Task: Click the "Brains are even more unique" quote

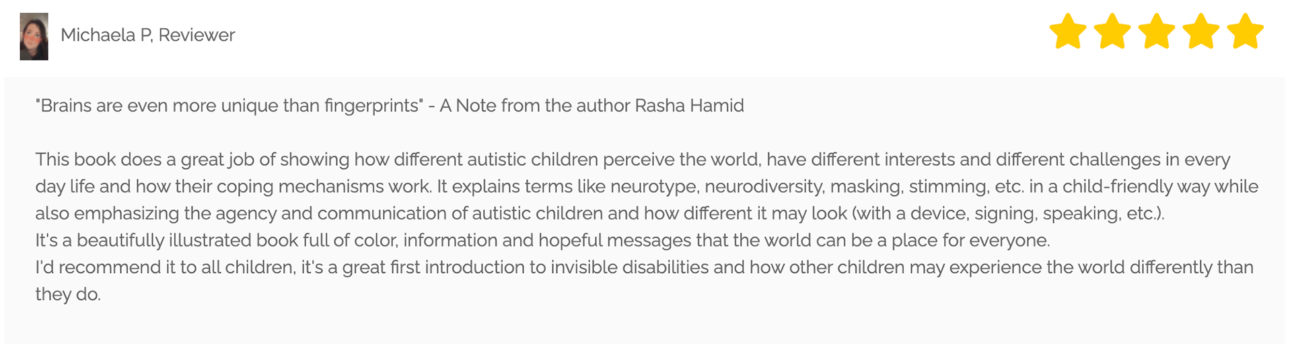Action: (x=229, y=106)
